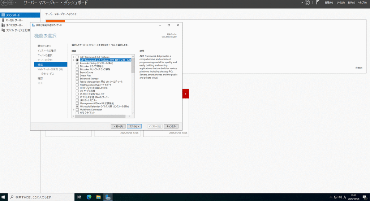Check Enhanced Storage feature
The height and width of the screenshot is (201, 370).
[x=77, y=79]
